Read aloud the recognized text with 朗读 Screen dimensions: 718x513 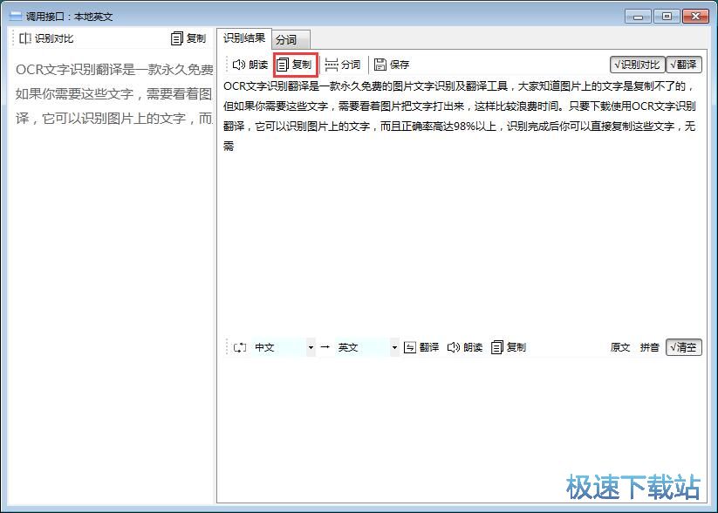250,65
